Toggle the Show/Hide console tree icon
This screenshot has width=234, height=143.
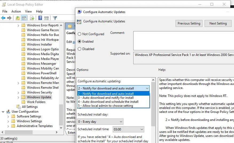click(x=24, y=18)
